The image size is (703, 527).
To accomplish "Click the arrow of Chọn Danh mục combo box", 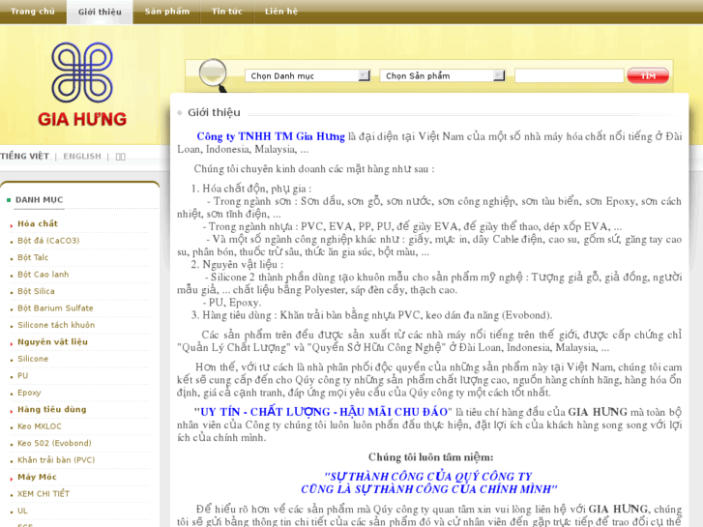I will 364,75.
